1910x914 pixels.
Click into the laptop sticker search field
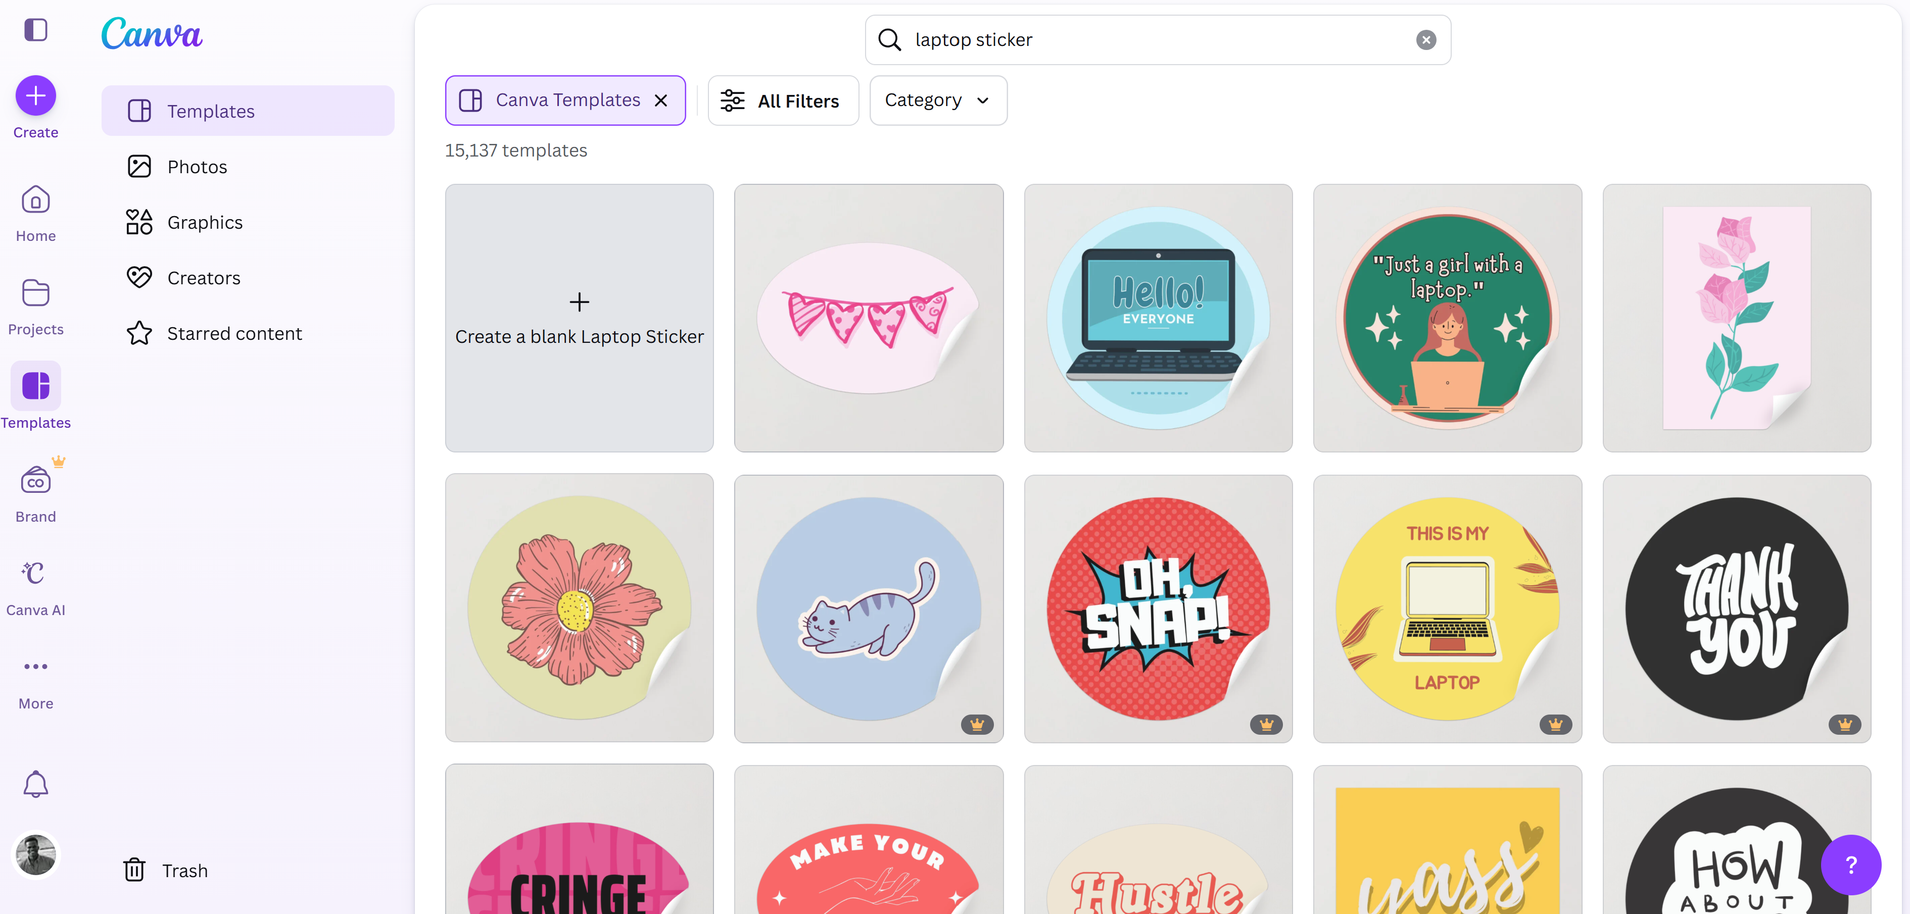1158,40
